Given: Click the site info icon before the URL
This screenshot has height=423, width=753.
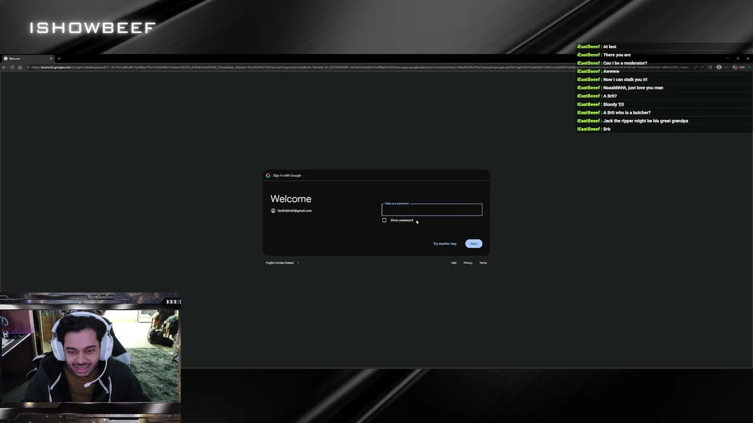Looking at the screenshot, I should tap(28, 67).
